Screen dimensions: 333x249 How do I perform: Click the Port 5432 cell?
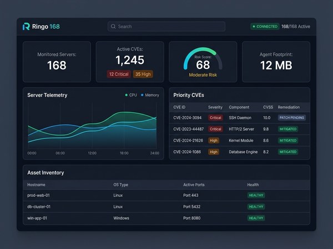(192, 207)
